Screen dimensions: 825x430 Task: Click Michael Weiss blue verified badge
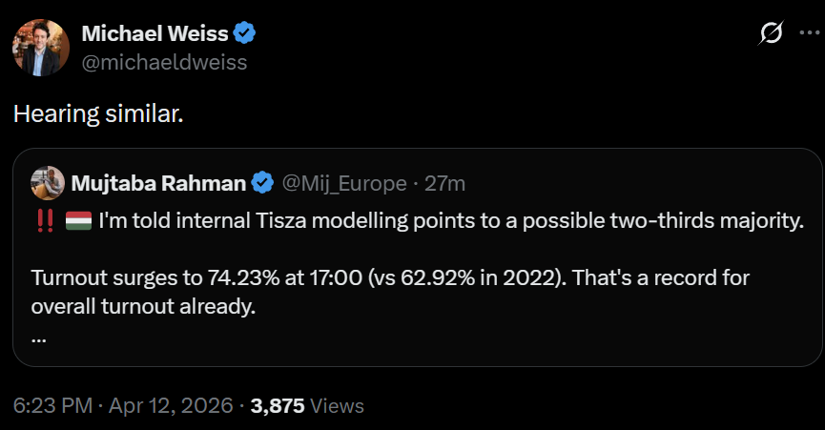(x=245, y=34)
